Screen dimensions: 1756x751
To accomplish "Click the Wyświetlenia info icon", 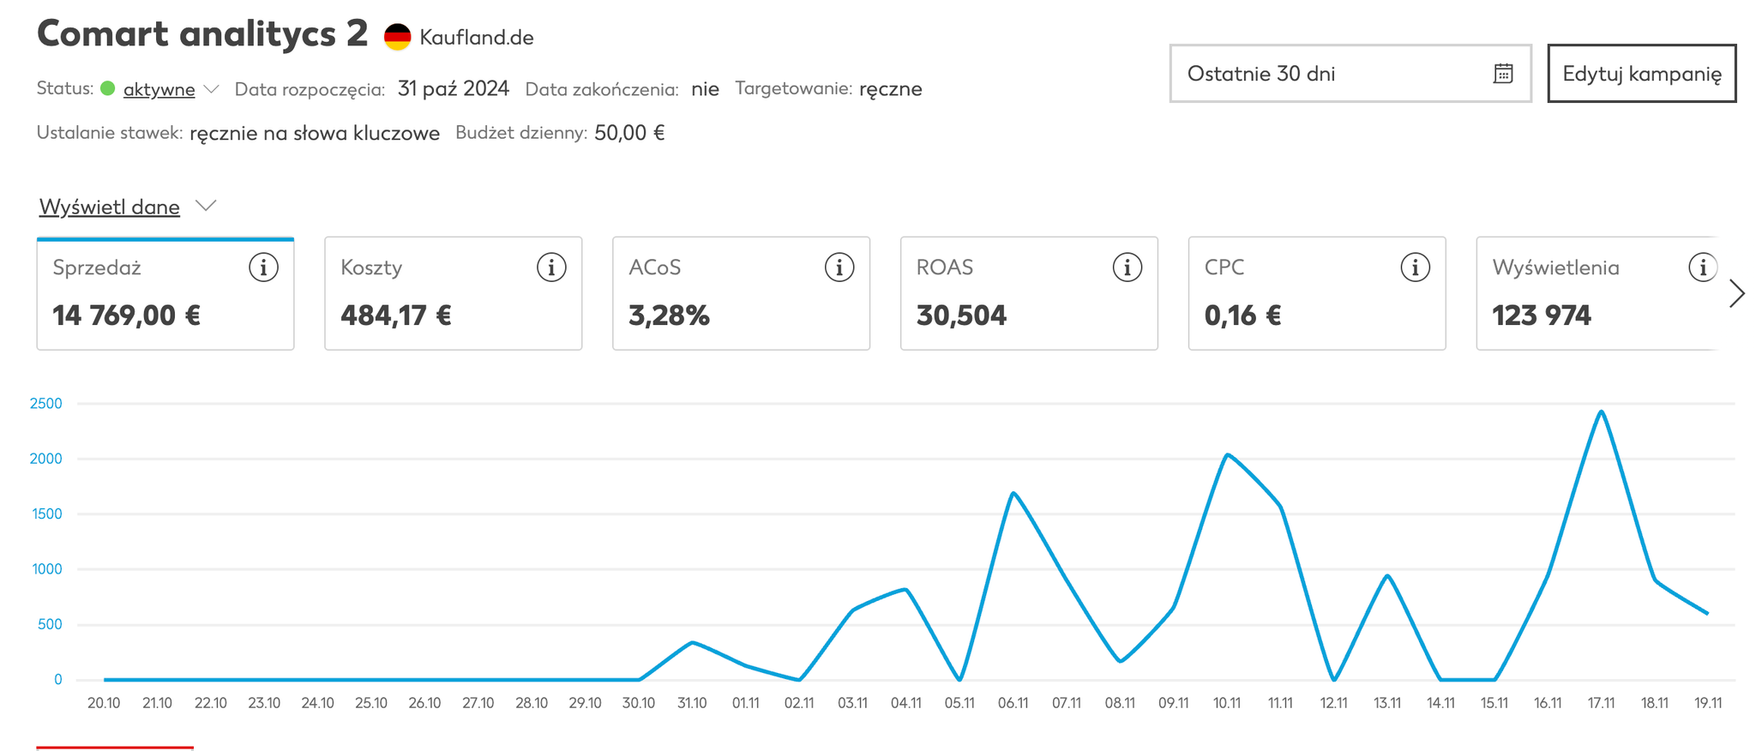I will point(1702,267).
